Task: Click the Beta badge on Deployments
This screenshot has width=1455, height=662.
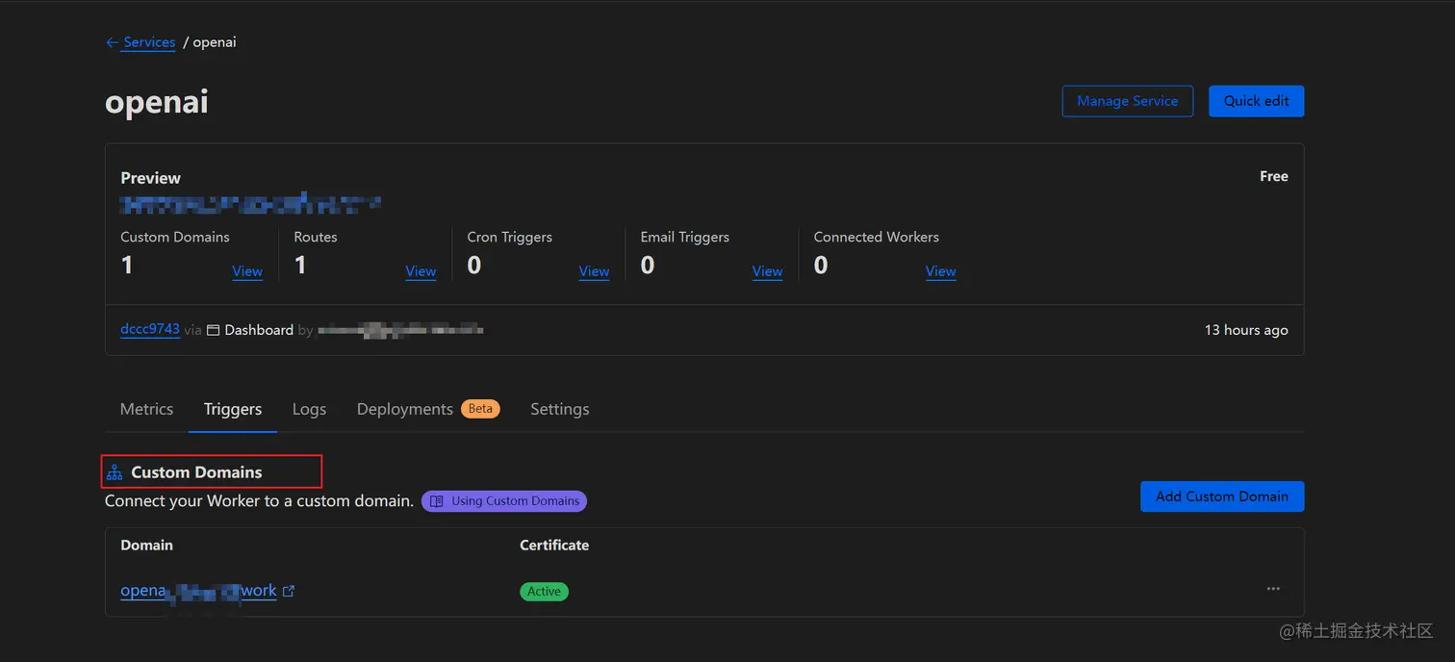Action: 480,409
